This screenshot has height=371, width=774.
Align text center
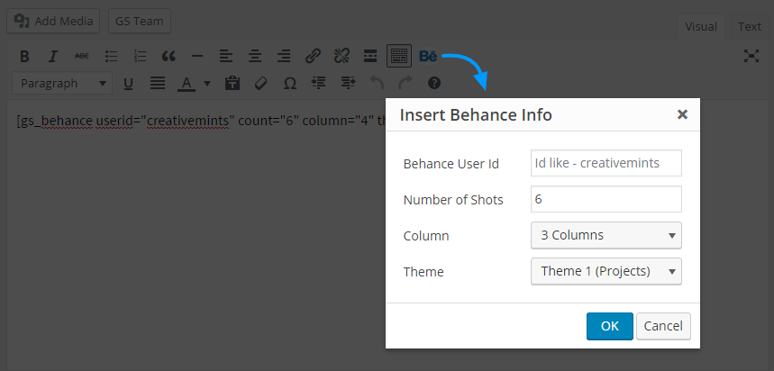(x=255, y=57)
